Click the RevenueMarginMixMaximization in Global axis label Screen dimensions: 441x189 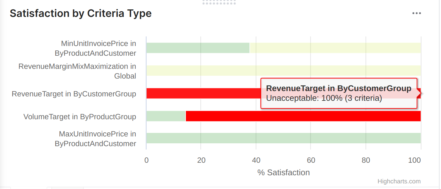pos(77,71)
